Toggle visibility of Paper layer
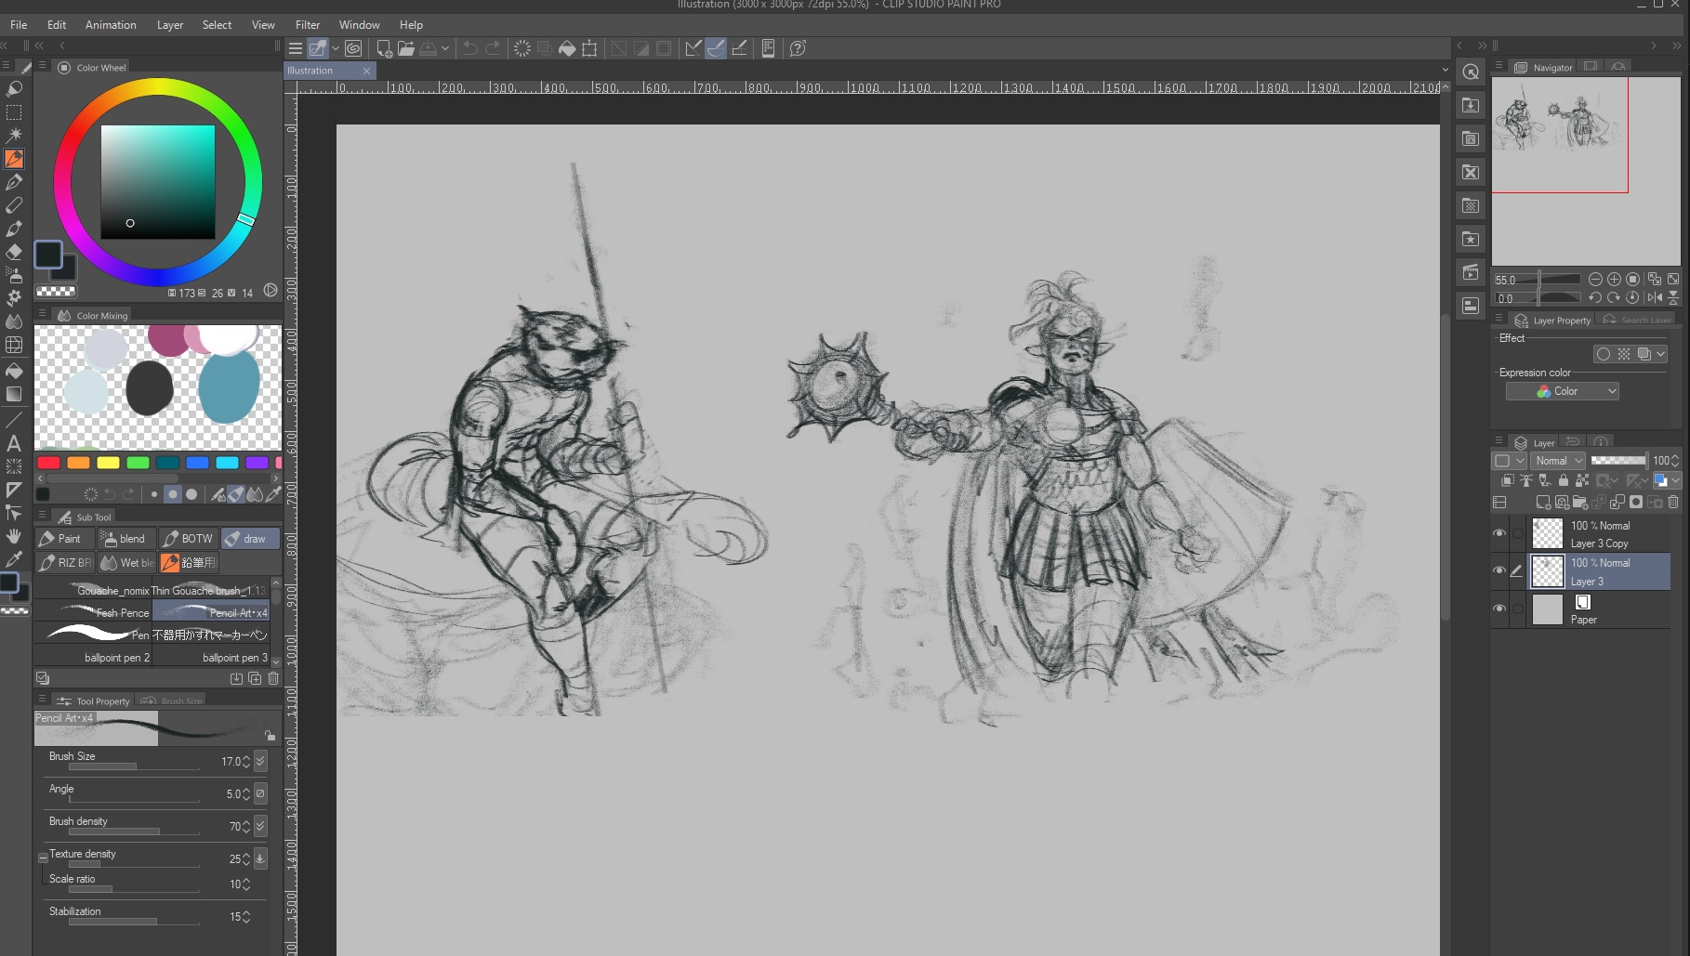This screenshot has height=956, width=1690. (x=1499, y=609)
